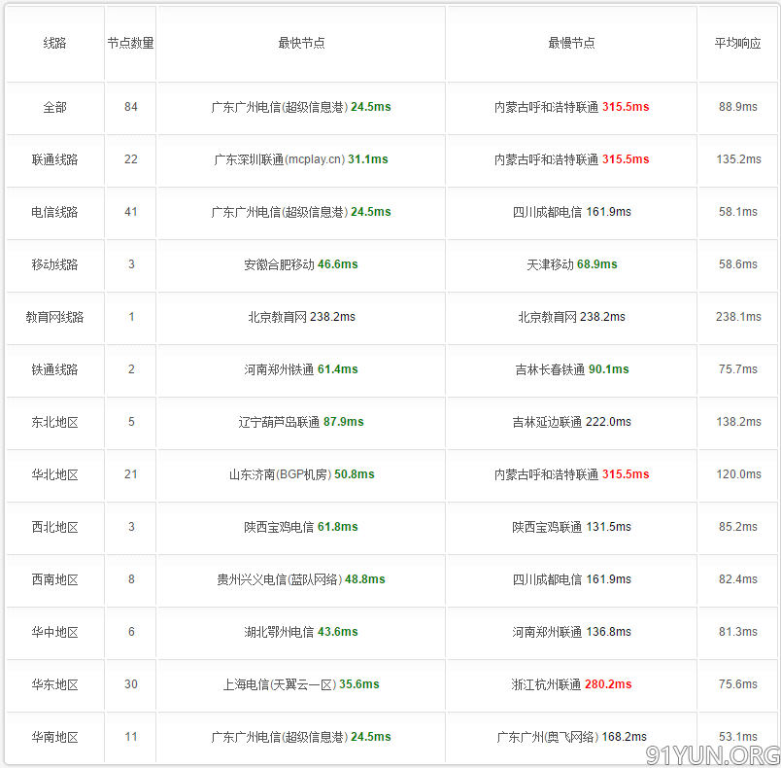
Task: Click average response 88.9ms
Action: click(x=737, y=107)
